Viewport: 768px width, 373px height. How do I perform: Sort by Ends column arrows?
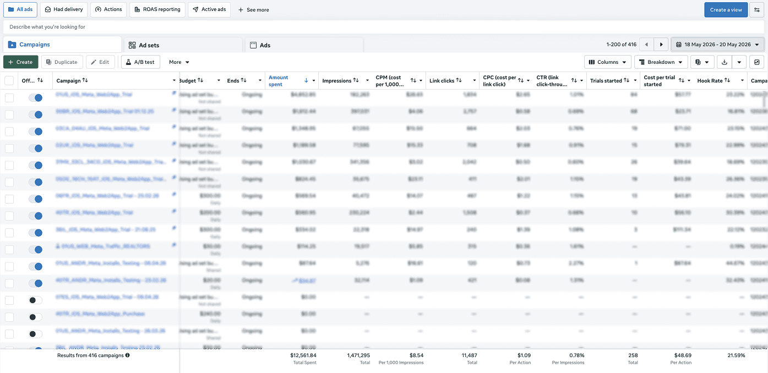tap(243, 81)
